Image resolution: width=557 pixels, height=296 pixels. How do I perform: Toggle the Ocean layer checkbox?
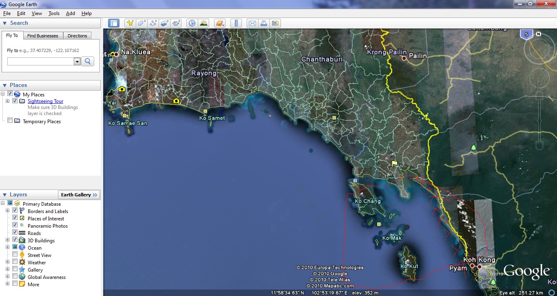[15, 247]
